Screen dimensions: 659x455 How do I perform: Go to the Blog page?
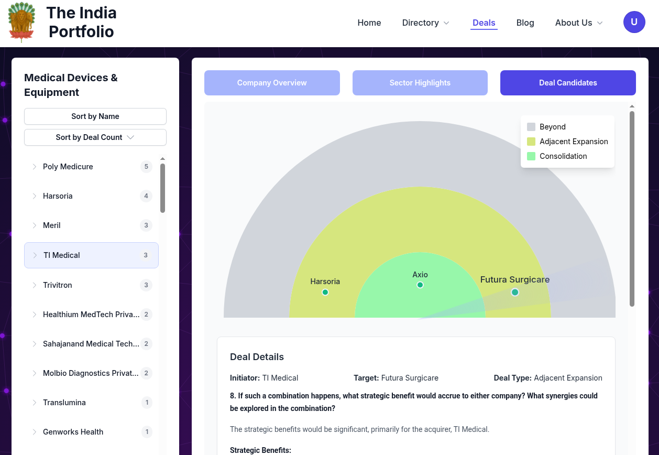coord(525,23)
